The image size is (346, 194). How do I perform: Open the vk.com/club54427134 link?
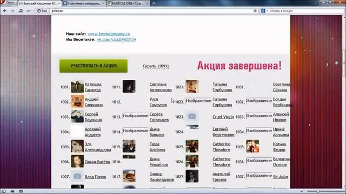(116, 39)
